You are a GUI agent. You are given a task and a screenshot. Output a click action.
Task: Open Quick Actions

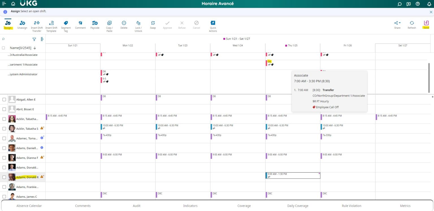tap(213, 25)
